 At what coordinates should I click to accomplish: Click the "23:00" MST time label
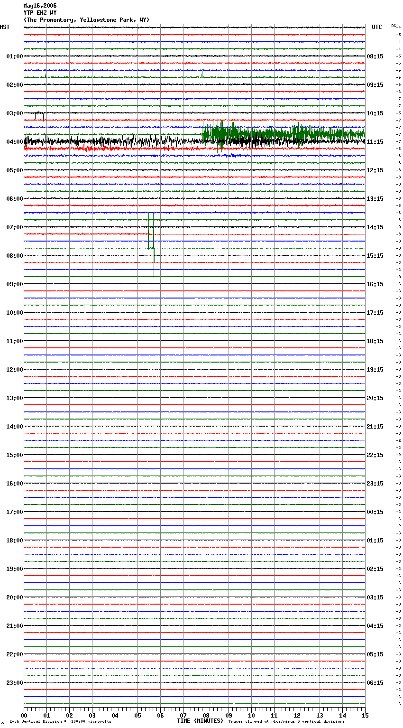click(15, 683)
